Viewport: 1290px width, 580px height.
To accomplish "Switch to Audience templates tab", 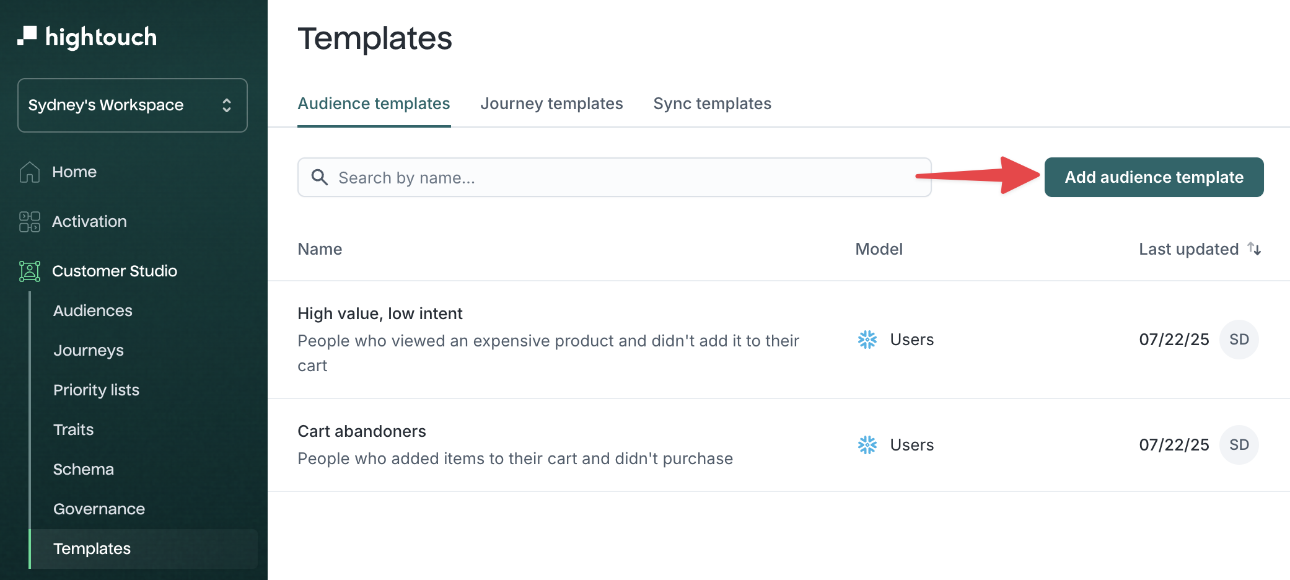I will tap(374, 103).
